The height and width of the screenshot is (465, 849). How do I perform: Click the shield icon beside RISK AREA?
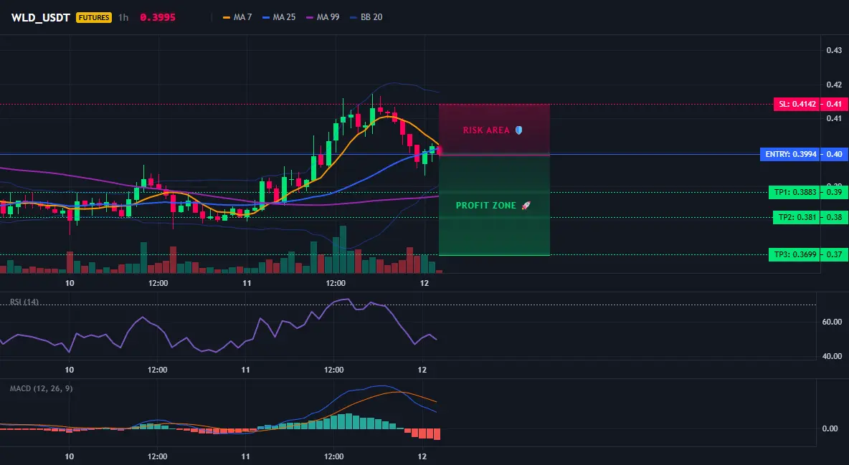[x=518, y=130]
